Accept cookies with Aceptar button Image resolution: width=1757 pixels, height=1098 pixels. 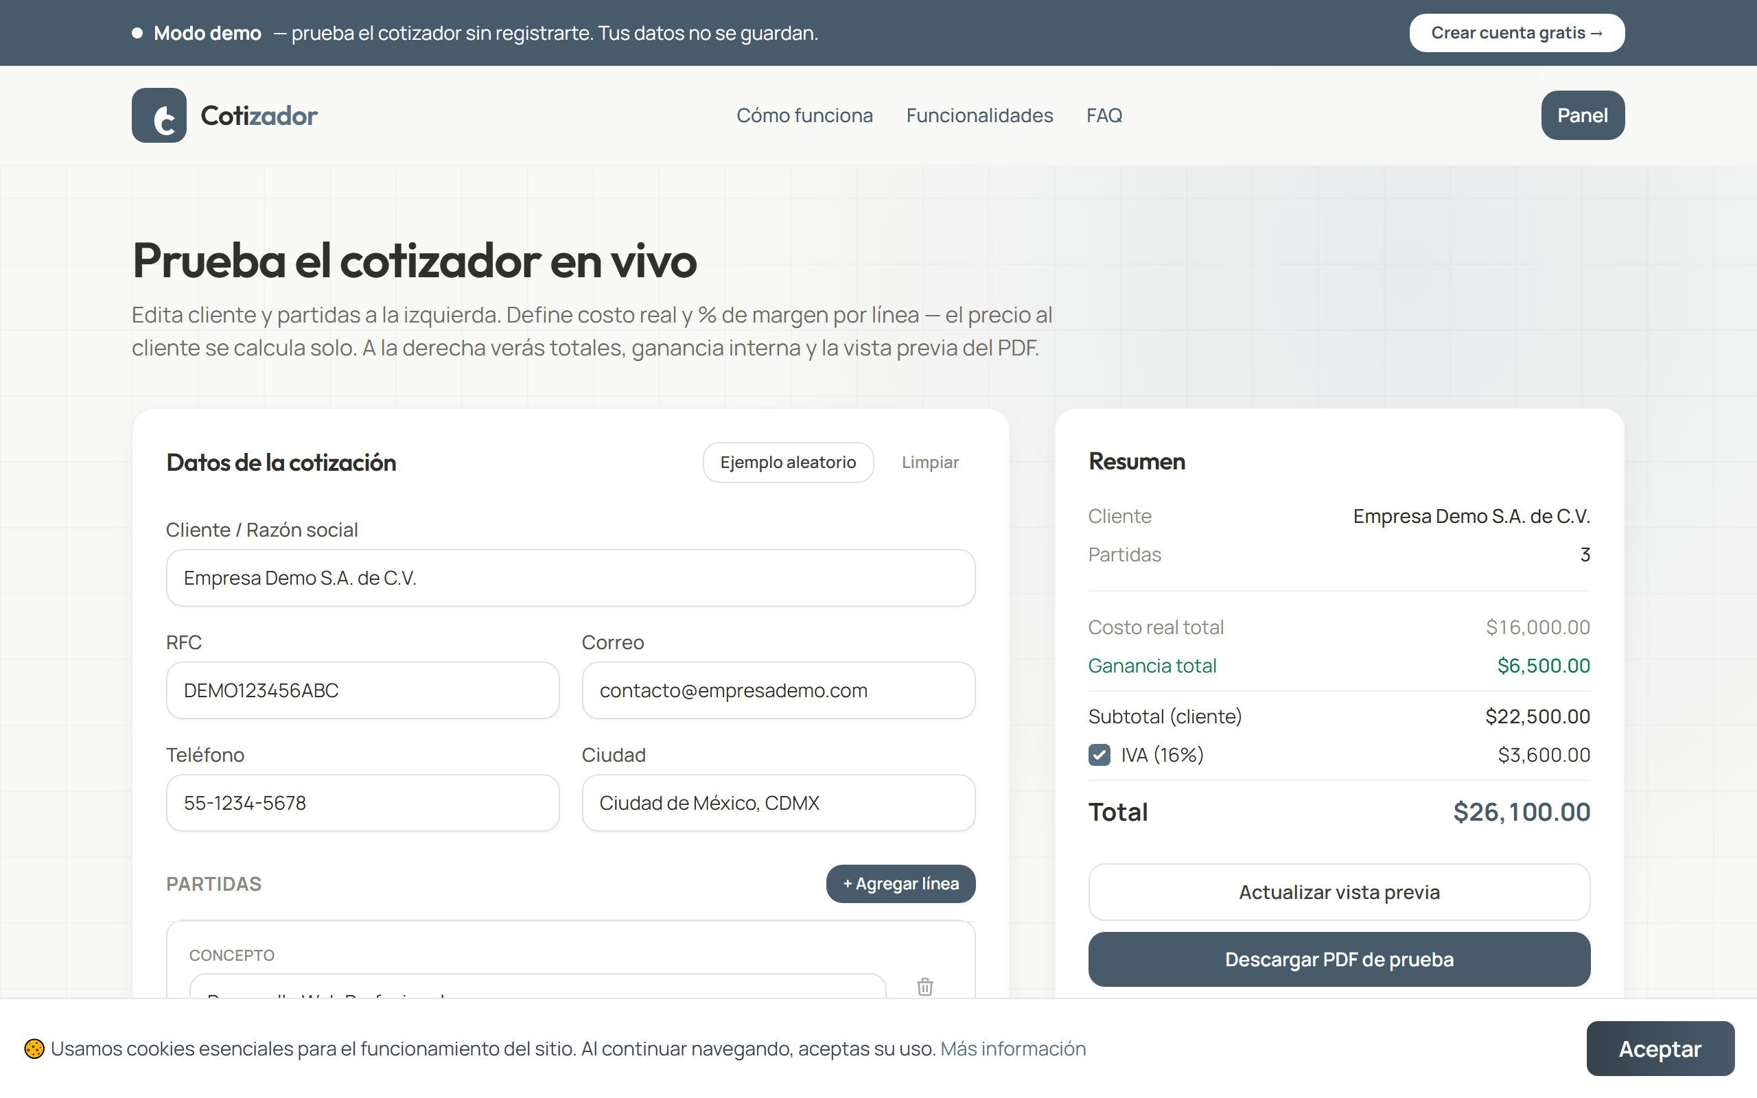tap(1660, 1049)
